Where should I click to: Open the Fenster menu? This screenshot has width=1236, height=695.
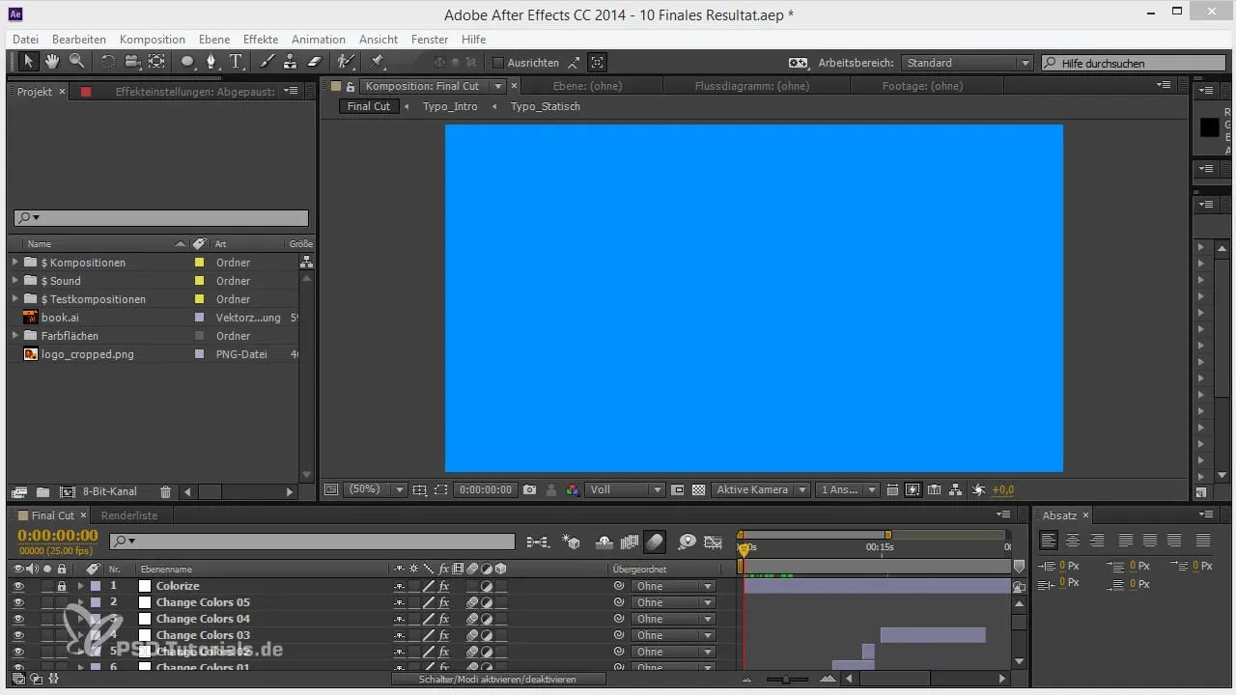pyautogui.click(x=430, y=40)
